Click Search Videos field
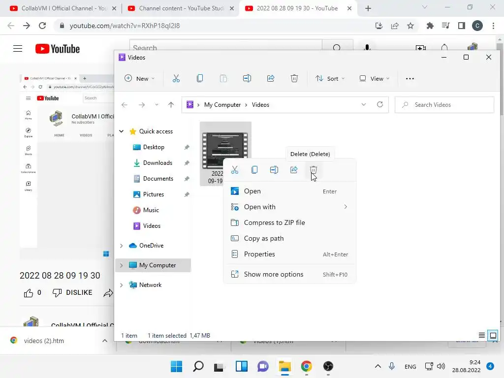This screenshot has height=378, width=504. [444, 105]
